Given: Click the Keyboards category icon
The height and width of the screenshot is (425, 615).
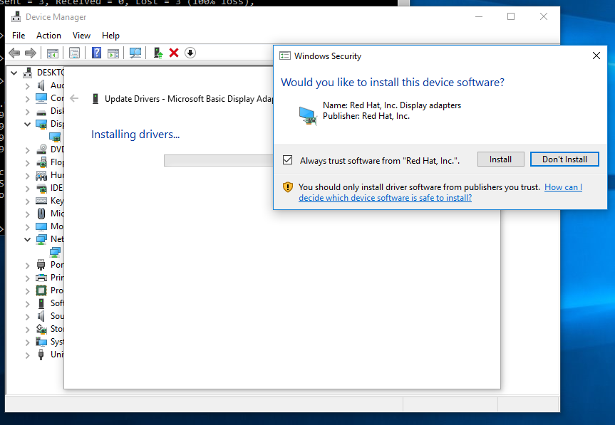Looking at the screenshot, I should tap(41, 201).
